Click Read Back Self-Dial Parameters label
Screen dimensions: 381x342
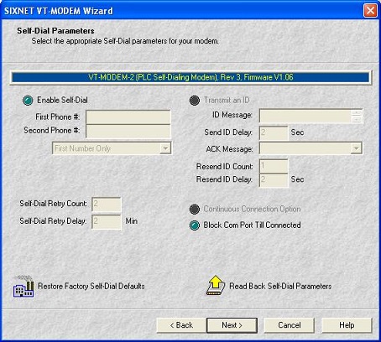pos(280,287)
